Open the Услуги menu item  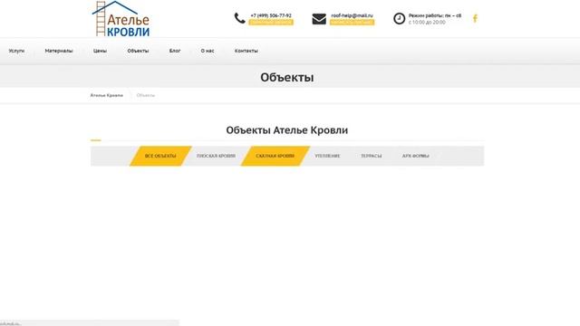click(16, 51)
